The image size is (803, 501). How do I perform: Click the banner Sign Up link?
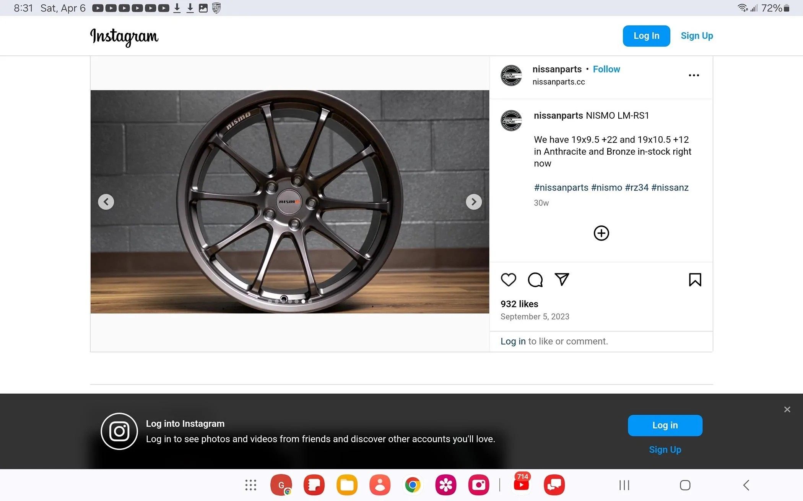point(665,450)
